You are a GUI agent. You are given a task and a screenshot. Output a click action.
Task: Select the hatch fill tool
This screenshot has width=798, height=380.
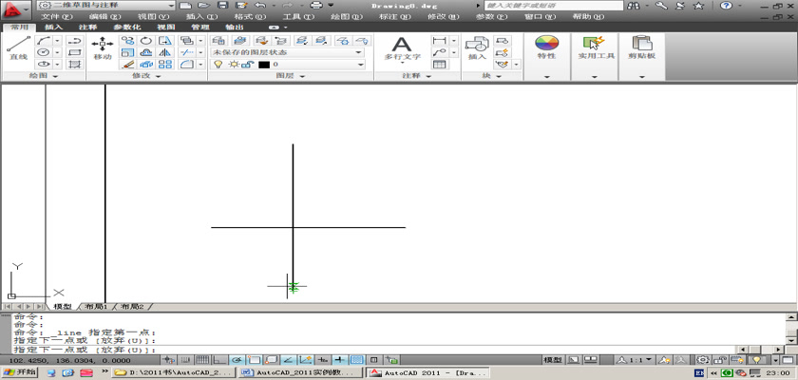click(75, 64)
